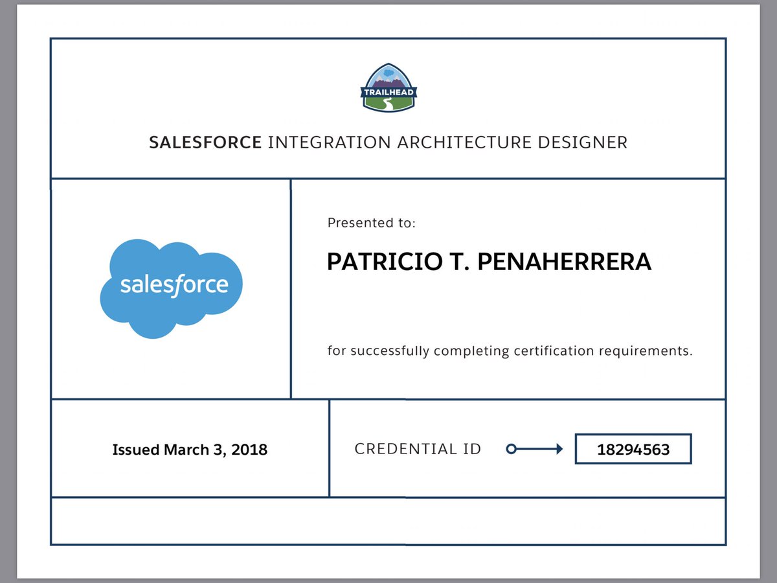Click the title Salesforce Integration Architecture Designer

pos(388,143)
